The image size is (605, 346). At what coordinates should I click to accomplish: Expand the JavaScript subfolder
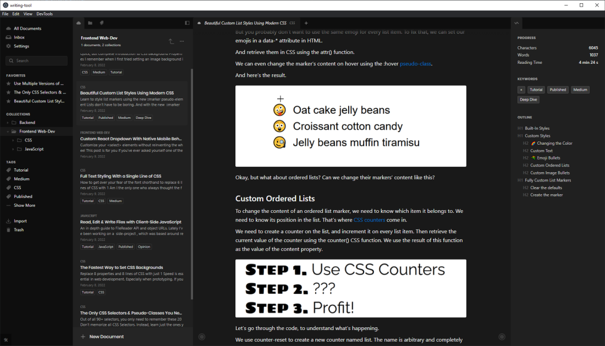tap(13, 149)
